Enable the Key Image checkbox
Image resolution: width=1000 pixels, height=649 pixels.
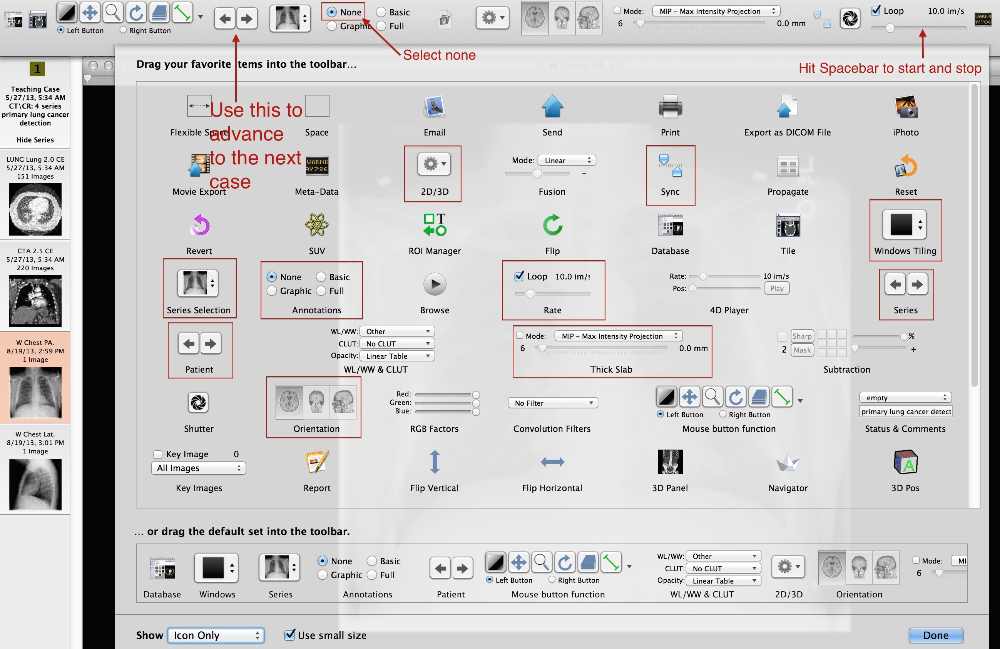coord(157,453)
